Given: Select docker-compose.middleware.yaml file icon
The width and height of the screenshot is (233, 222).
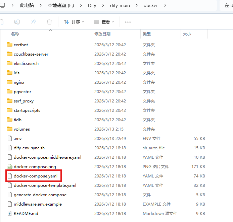Looking at the screenshot, I should (x=10, y=157).
